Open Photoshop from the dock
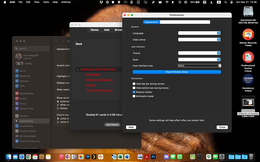Image resolution: width=260 pixels, height=162 pixels. pyautogui.click(x=153, y=156)
